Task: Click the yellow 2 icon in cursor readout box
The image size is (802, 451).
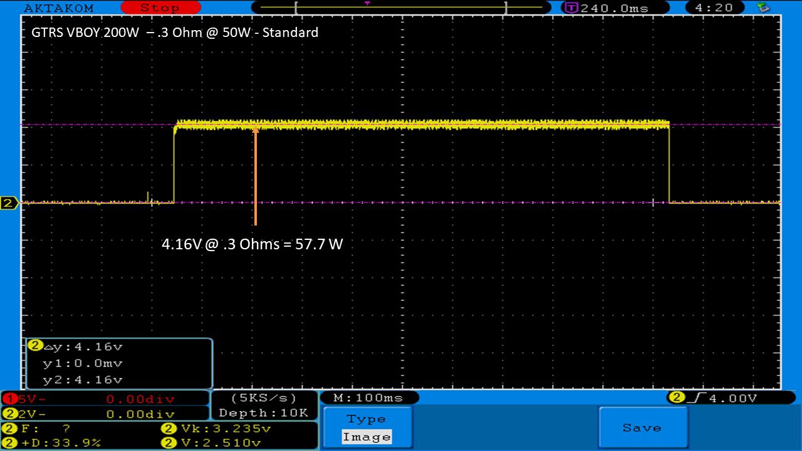Action: (35, 346)
